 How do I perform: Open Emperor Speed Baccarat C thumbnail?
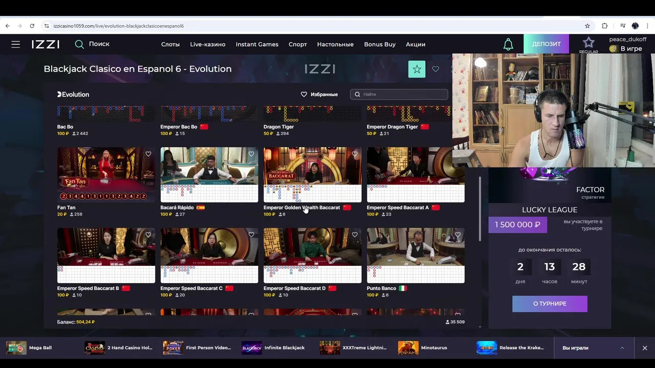[x=209, y=256]
